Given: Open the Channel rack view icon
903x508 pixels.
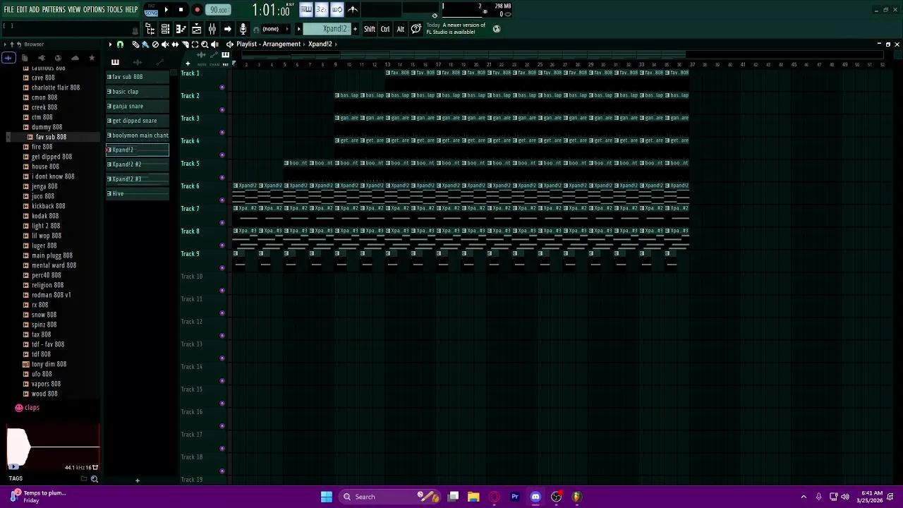Looking at the screenshot, I should (x=165, y=29).
